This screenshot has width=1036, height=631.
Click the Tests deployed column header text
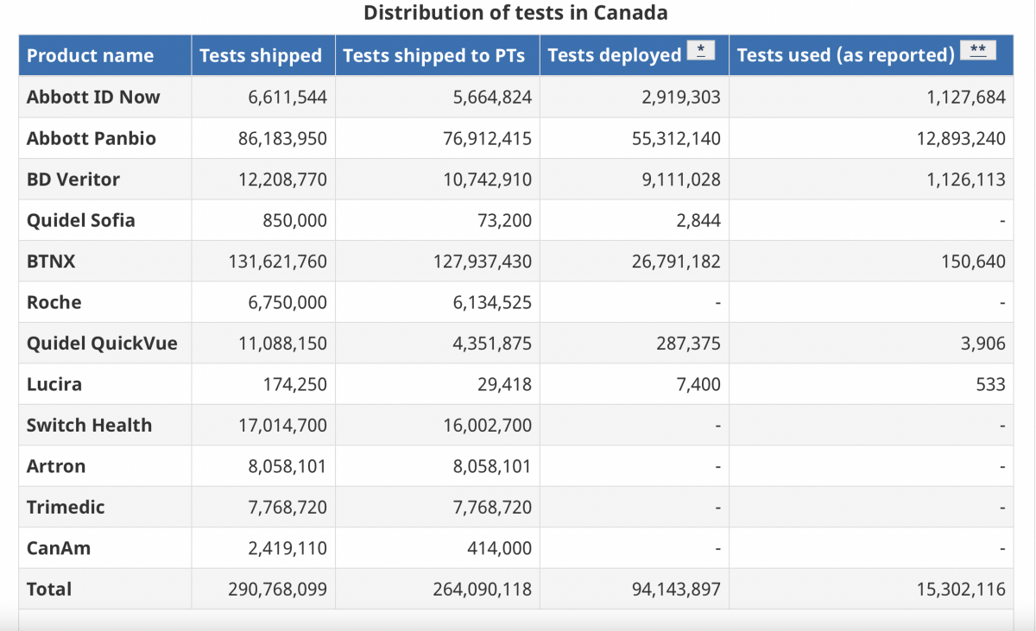click(x=615, y=56)
